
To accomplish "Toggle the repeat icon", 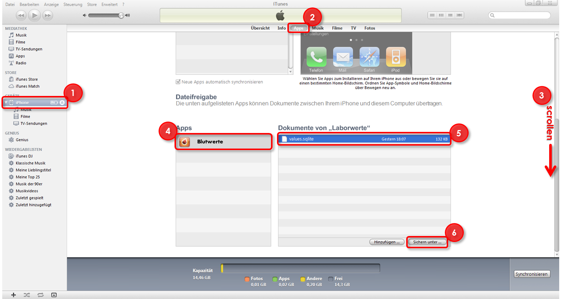I will click(40, 295).
